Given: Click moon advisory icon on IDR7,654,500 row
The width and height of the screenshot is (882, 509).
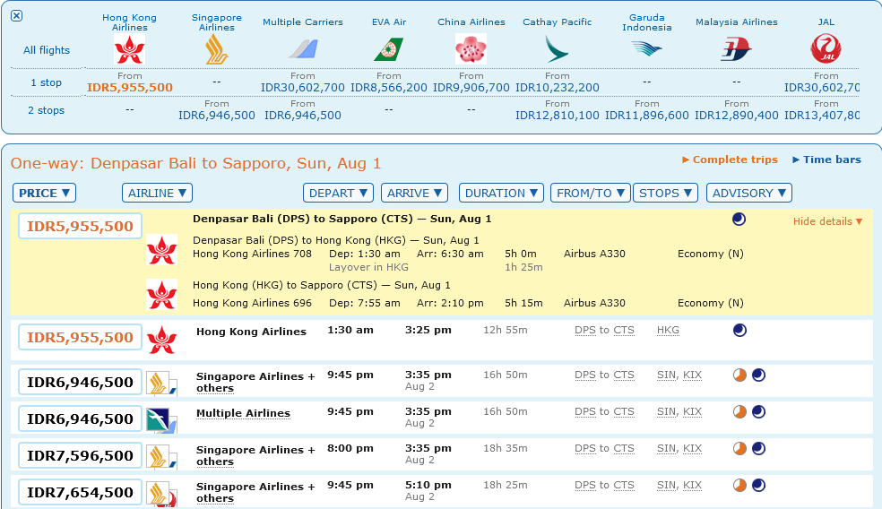Looking at the screenshot, I should click(x=759, y=485).
